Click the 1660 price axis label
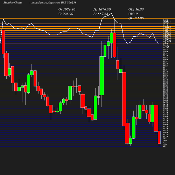The height and width of the screenshot is (175, 175). coord(165,84)
